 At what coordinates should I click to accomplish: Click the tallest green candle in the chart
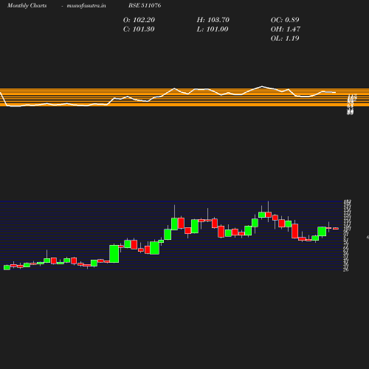pyautogui.click(x=114, y=254)
